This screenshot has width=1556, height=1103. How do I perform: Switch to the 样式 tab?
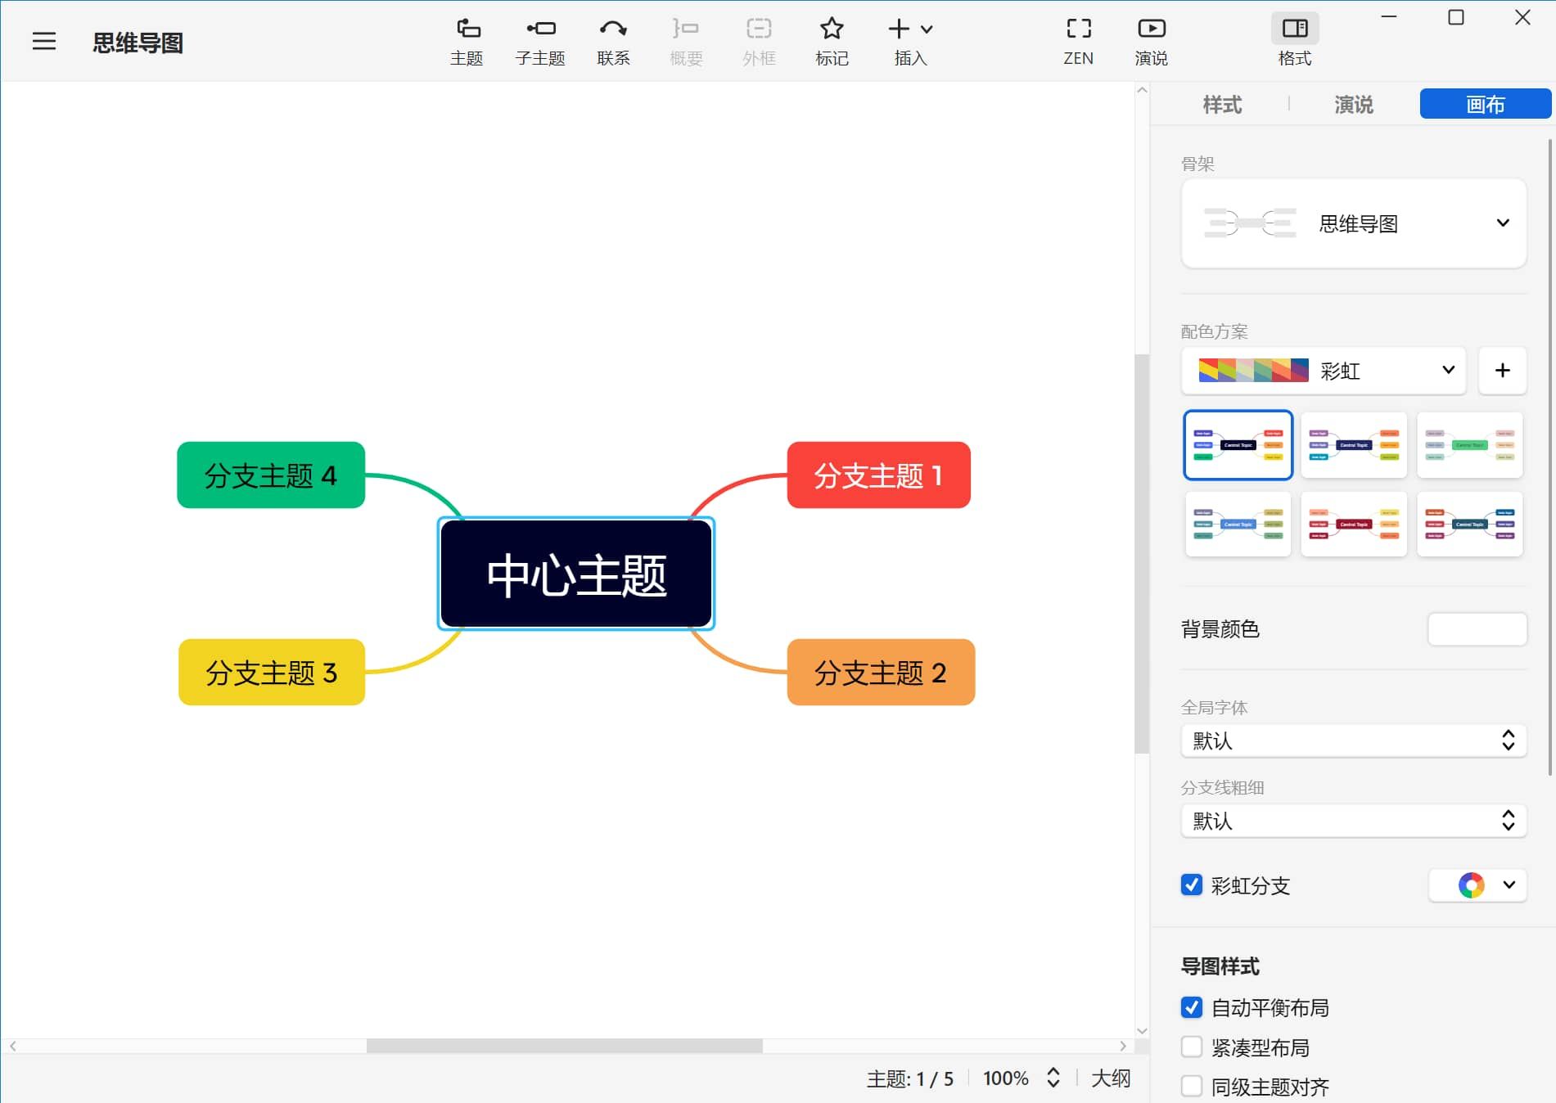pyautogui.click(x=1223, y=105)
